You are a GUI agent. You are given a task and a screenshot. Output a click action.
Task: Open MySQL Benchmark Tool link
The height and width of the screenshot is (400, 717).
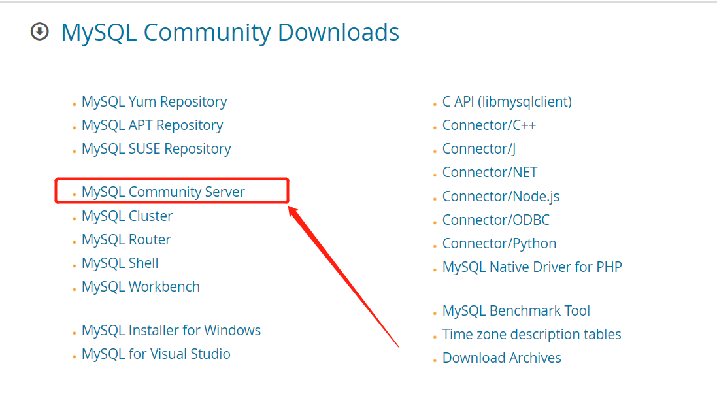(516, 311)
